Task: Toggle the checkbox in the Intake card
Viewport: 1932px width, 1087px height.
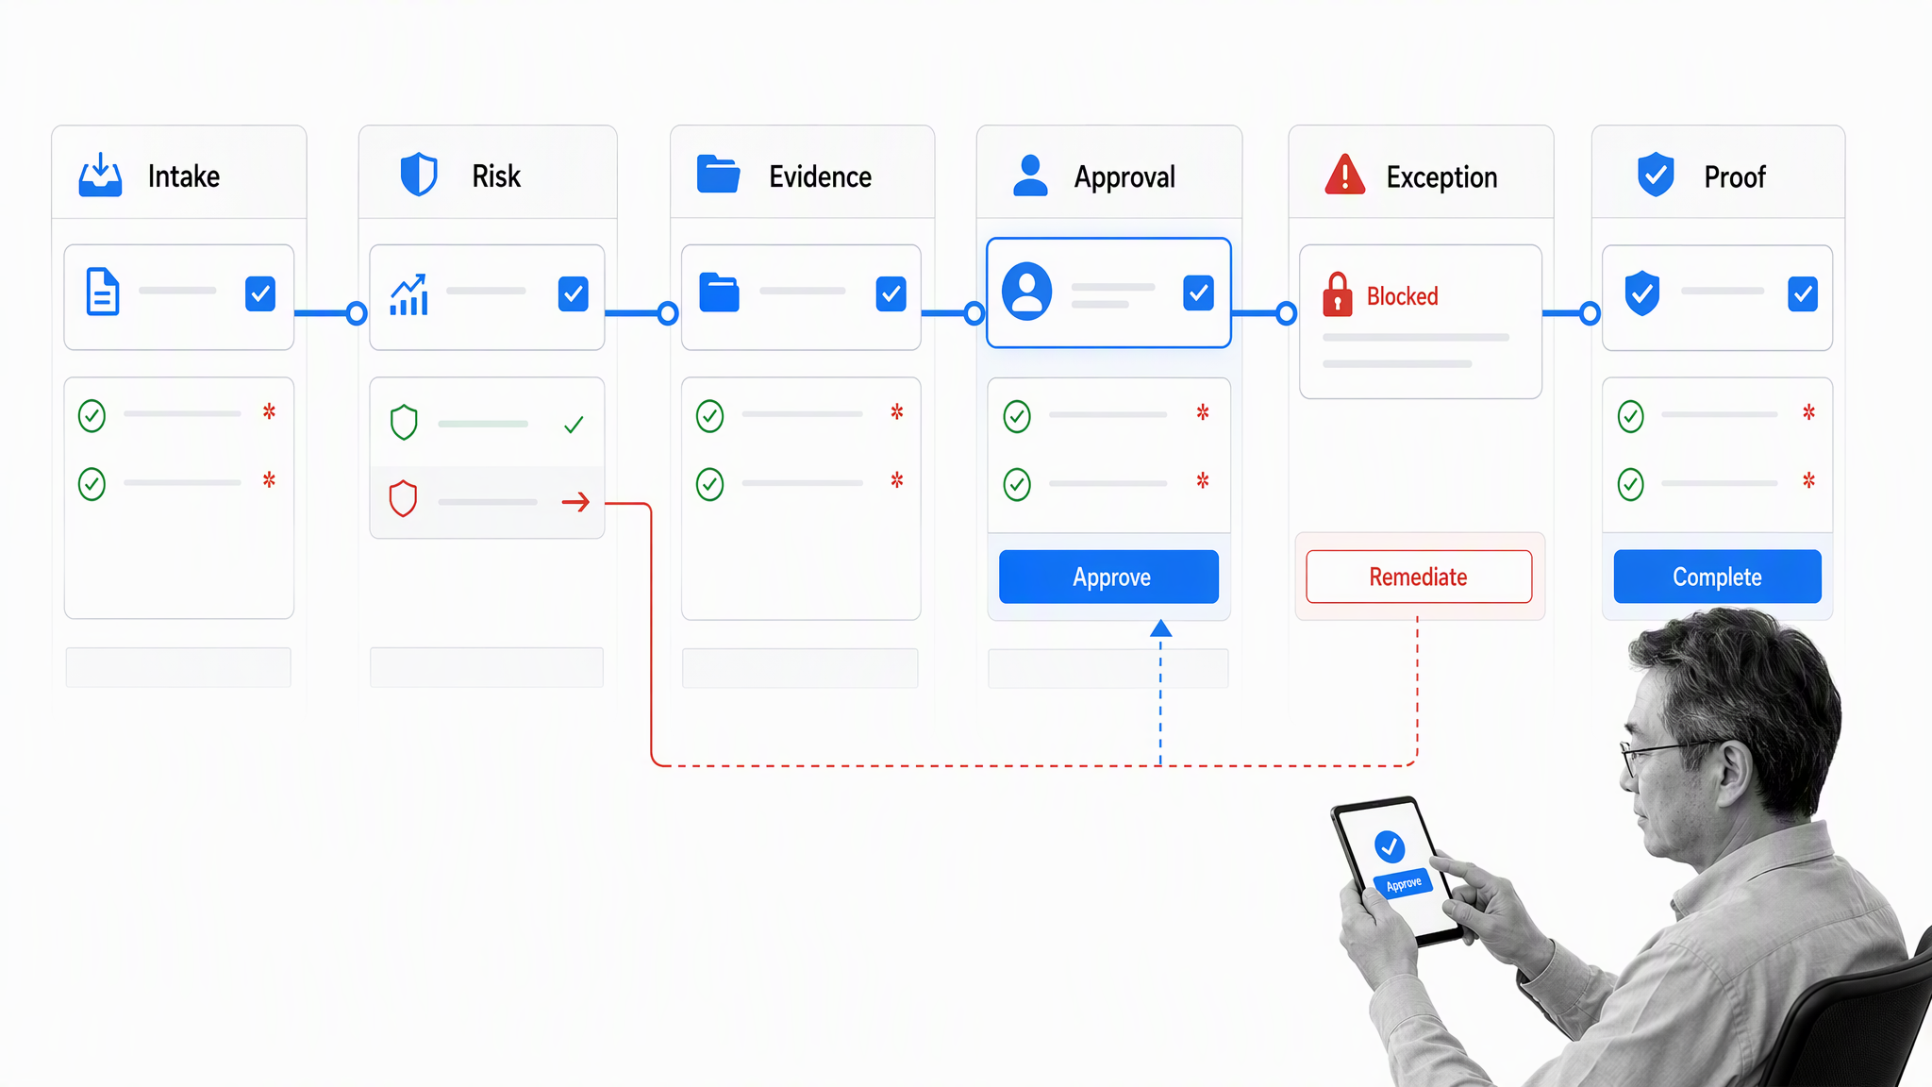Action: (260, 293)
